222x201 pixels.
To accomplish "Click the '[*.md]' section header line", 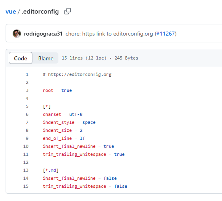I will tap(50, 170).
